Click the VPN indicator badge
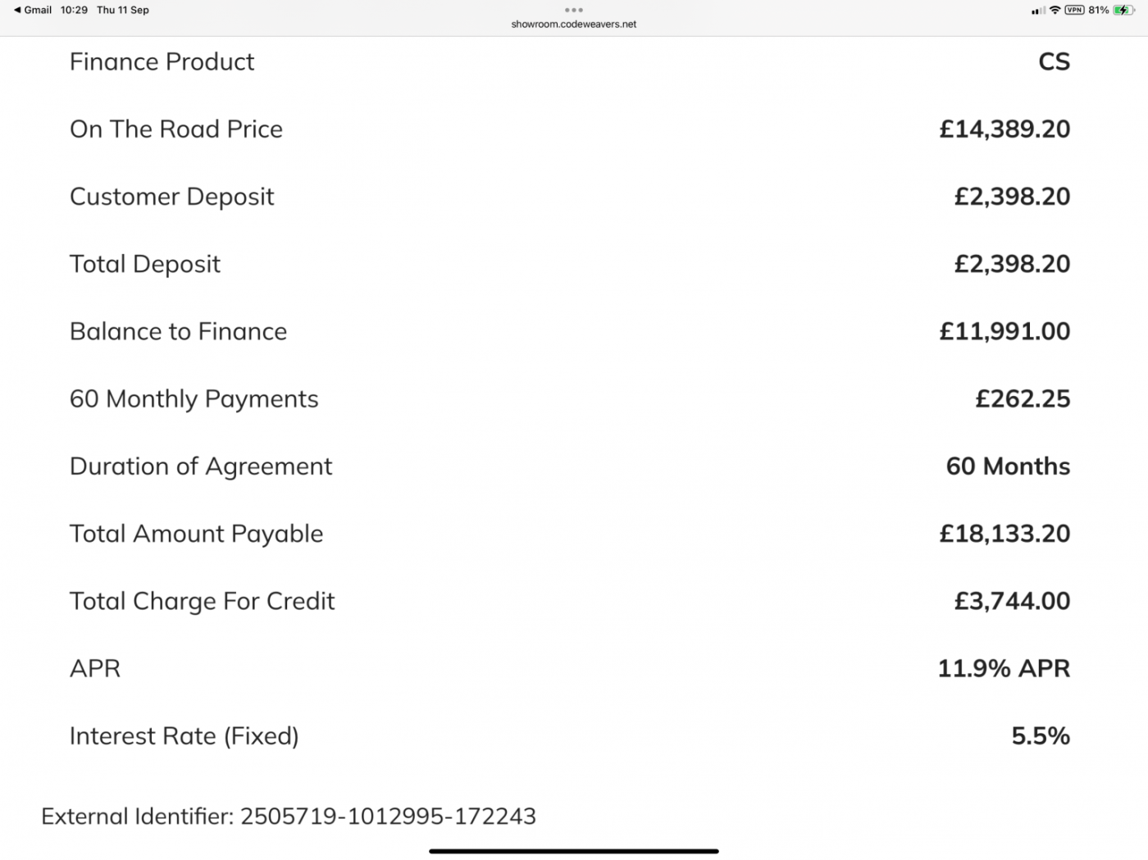The image size is (1148, 860). pos(1074,10)
